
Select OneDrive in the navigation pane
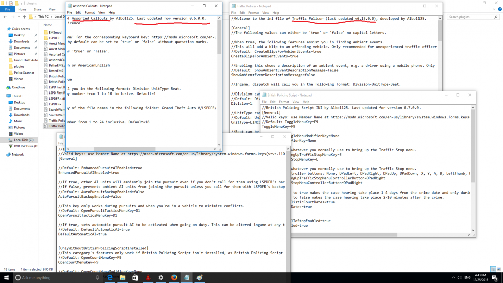click(18, 87)
